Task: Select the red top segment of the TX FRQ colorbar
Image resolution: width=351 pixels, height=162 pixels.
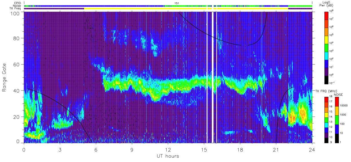Action: pyautogui.click(x=327, y=100)
